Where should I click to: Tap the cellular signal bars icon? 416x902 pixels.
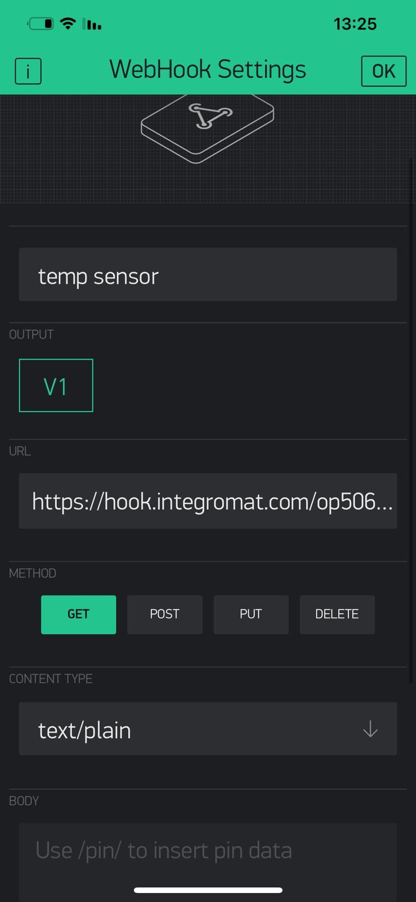point(92,24)
